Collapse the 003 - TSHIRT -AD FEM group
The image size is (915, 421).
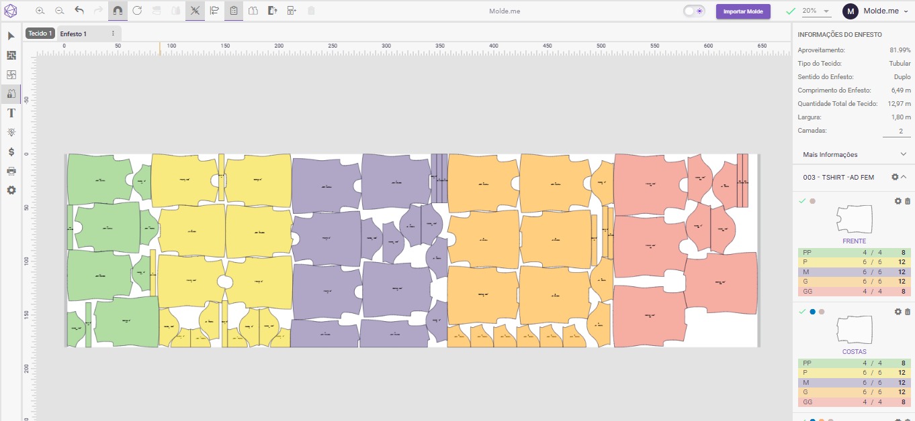[x=904, y=177]
